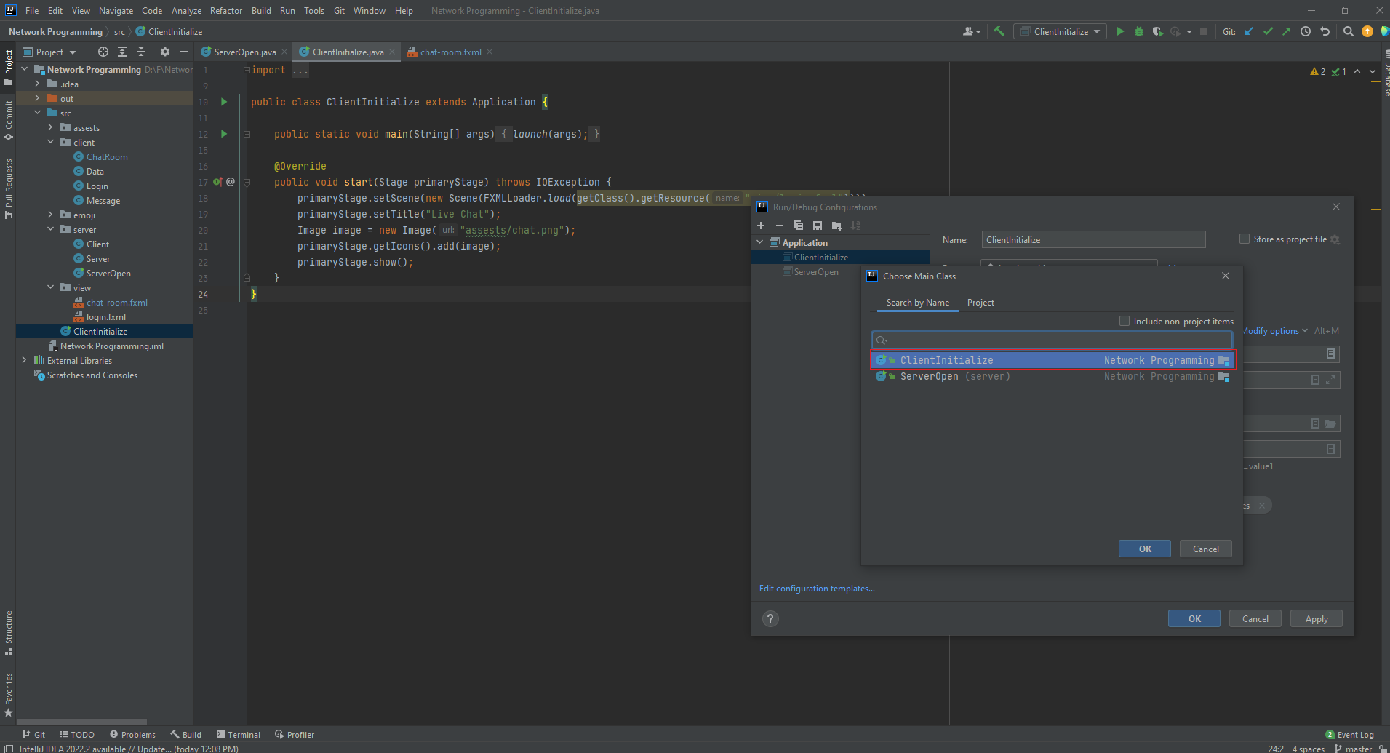Open ClientInitialize run configuration dropdown

tap(1061, 31)
